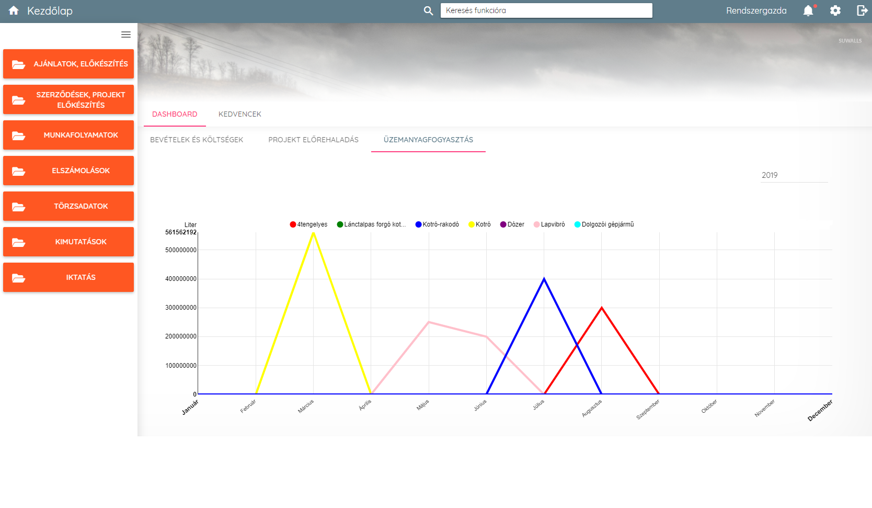Collapse sidebar with hamburger icon
872x508 pixels.
(126, 35)
